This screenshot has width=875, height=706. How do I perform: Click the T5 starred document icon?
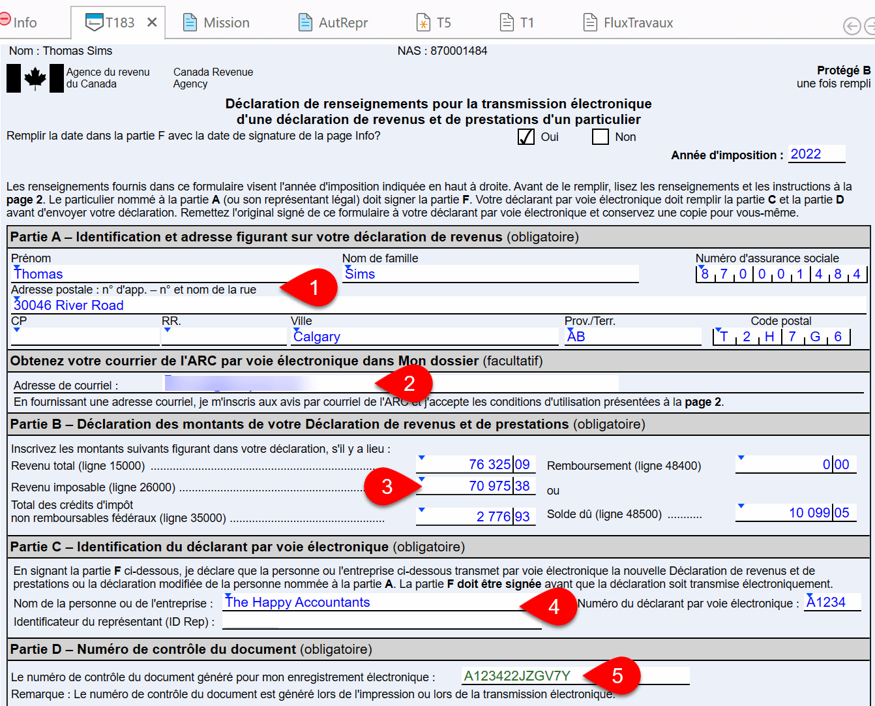423,22
